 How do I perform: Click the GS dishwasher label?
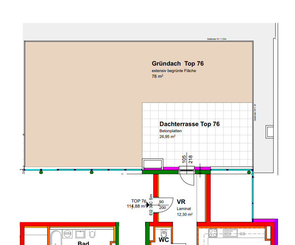point(243,234)
